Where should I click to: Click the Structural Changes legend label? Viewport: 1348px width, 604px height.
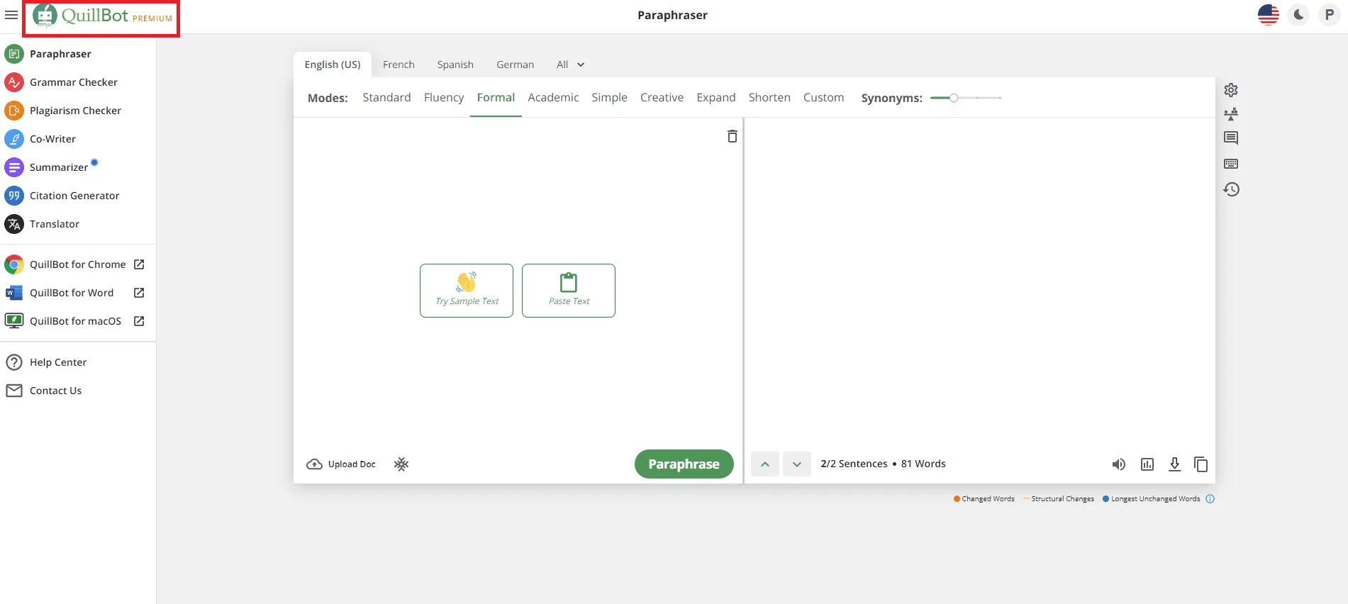click(1062, 499)
